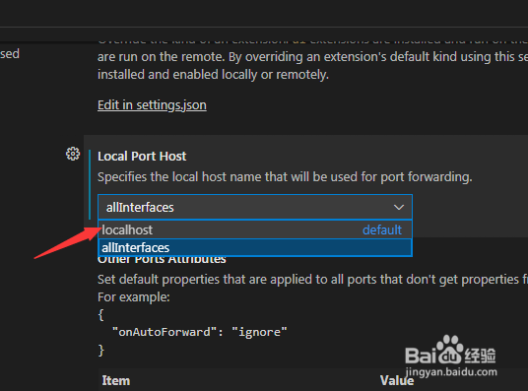This screenshot has height=391, width=528.
Task: Click the jingyan.baidu.com watermark text
Action: (451, 372)
